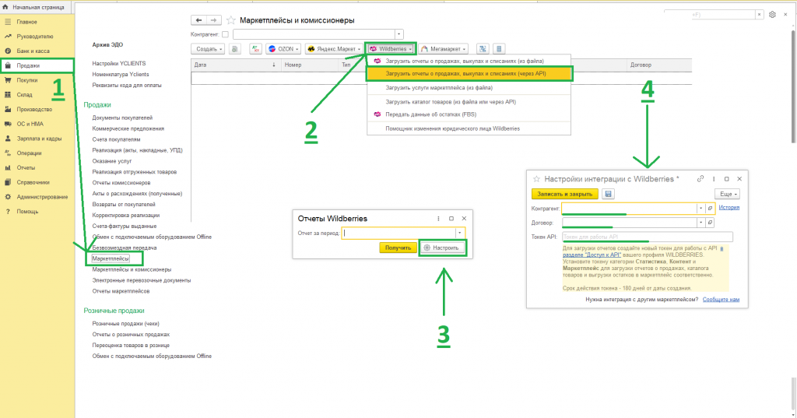Go forward with the right arrow button

[x=214, y=20]
